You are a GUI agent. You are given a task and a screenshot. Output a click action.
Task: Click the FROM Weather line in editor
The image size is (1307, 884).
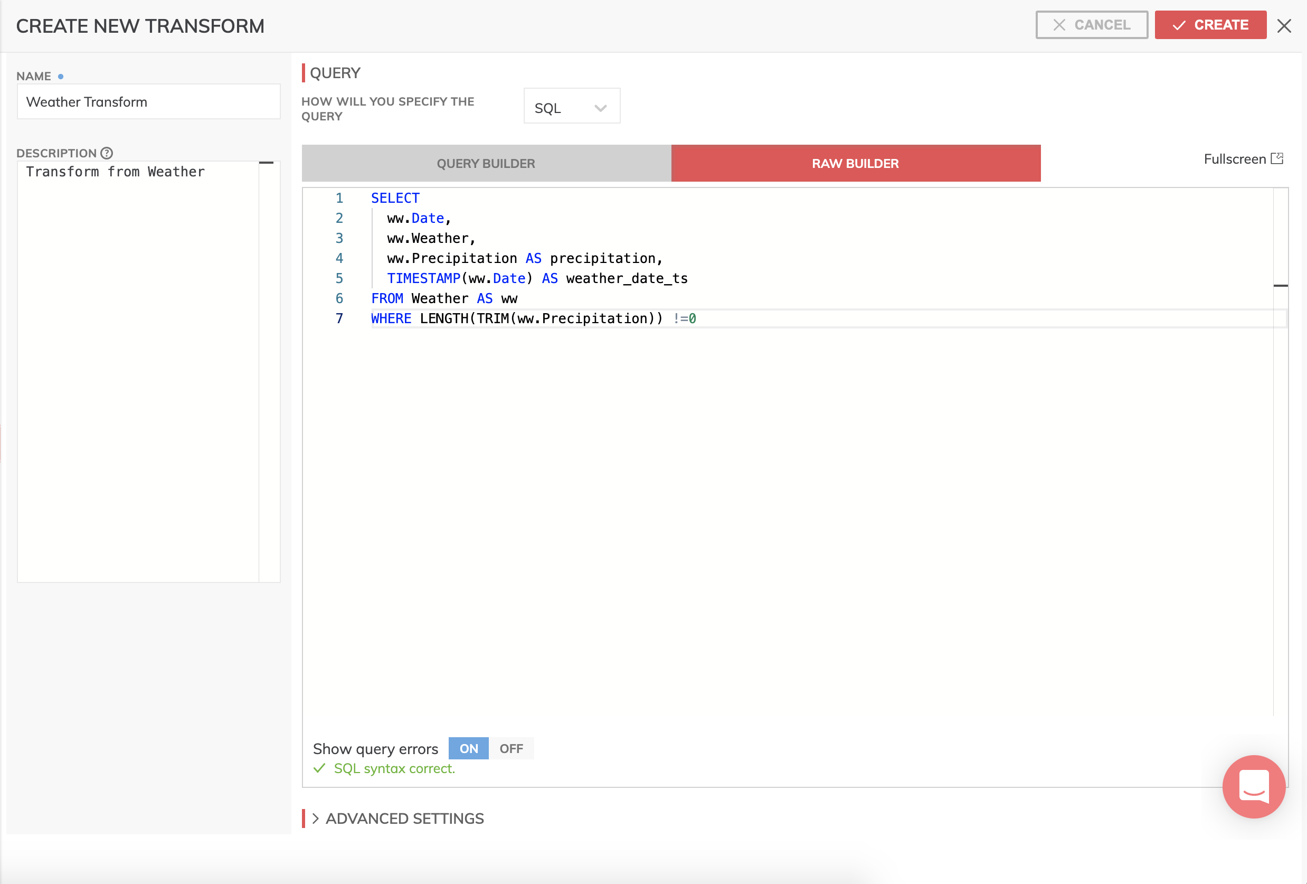pos(444,299)
